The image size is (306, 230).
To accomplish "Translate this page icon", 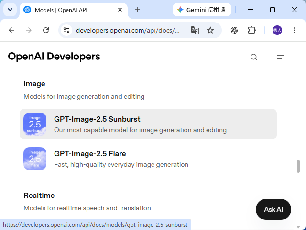I will click(195, 30).
